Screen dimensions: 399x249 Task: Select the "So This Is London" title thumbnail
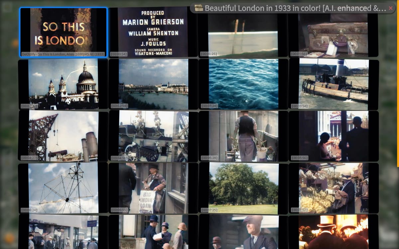[63, 32]
